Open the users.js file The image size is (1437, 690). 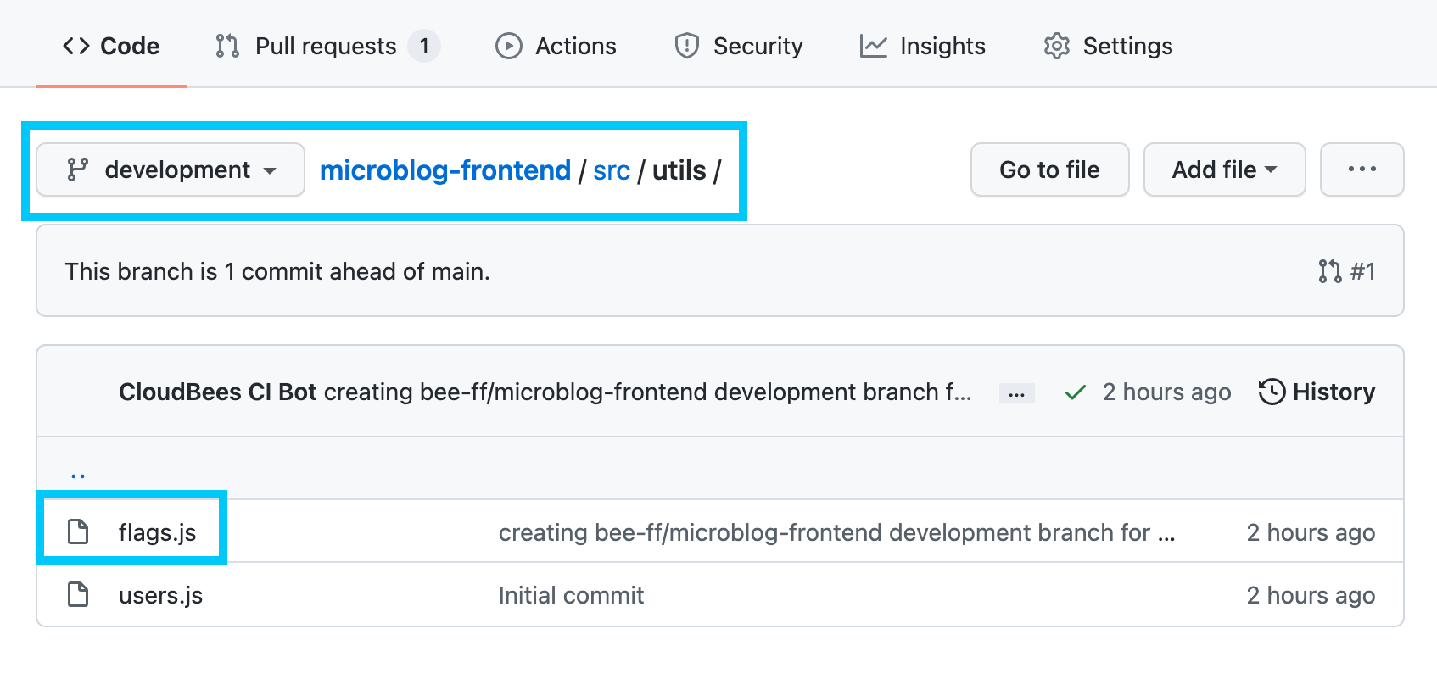tap(160, 595)
